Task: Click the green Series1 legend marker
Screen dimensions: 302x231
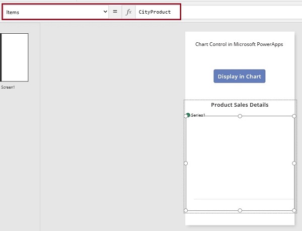Action: click(188, 115)
